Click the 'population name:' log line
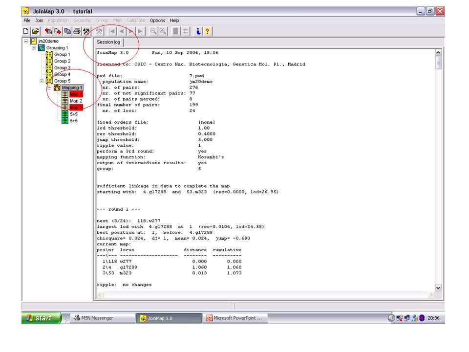This screenshot has height=352, width=469. [157, 82]
